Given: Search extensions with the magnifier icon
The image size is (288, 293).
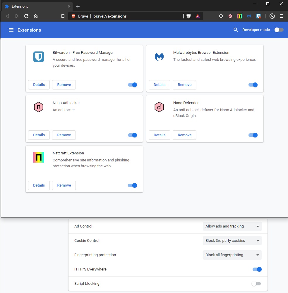Looking at the screenshot, I should pyautogui.click(x=236, y=30).
